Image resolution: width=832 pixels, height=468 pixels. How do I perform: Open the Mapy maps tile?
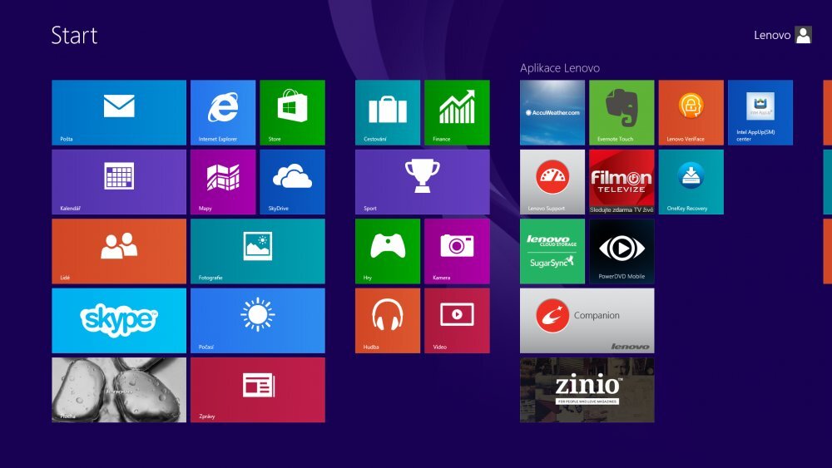click(223, 182)
